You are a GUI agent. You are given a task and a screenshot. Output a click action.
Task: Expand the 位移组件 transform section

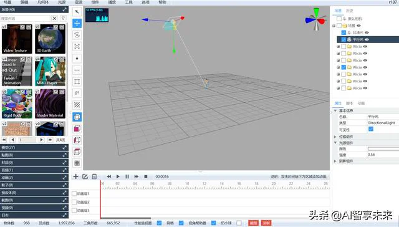[335, 137]
